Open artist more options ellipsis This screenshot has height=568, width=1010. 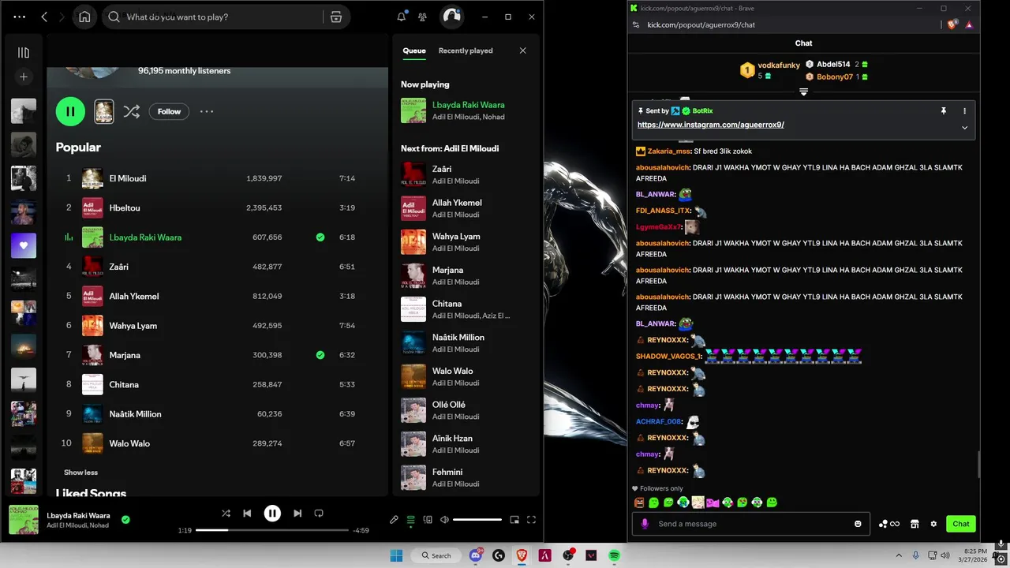point(207,111)
